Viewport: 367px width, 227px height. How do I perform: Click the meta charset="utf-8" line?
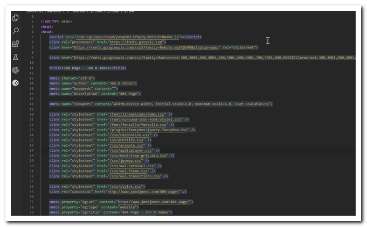point(72,78)
